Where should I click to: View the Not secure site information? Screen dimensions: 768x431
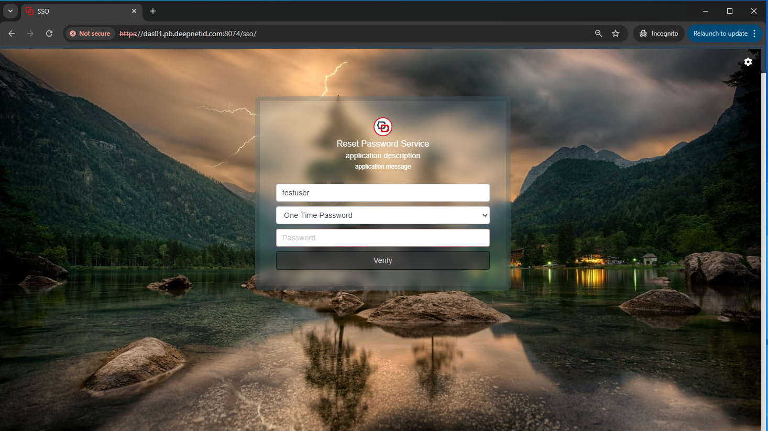90,34
